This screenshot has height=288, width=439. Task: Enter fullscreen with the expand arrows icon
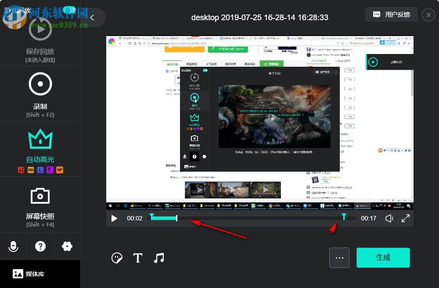tap(405, 218)
